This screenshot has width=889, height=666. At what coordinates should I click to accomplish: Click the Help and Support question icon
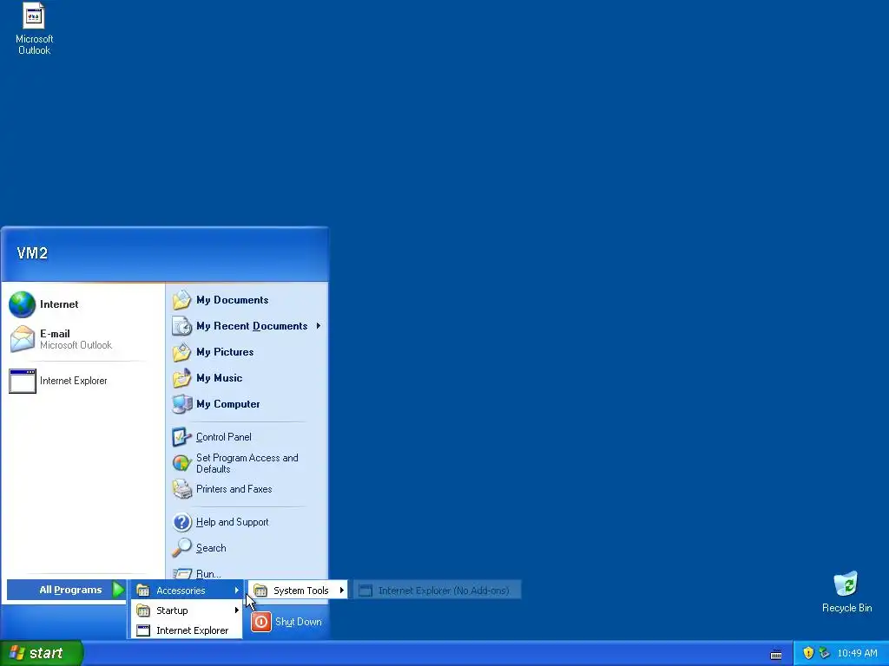pos(182,522)
